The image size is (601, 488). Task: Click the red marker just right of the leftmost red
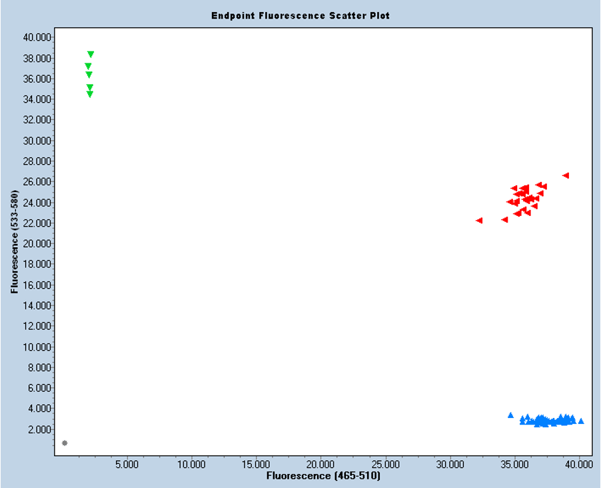504,219
